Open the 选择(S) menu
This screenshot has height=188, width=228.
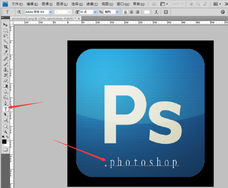[77, 4]
